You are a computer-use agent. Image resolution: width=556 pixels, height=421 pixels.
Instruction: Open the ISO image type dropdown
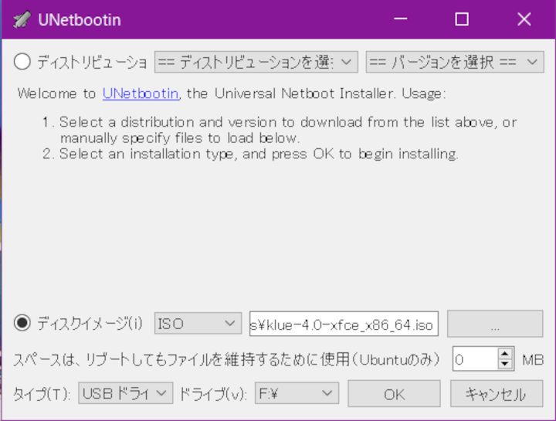(x=198, y=324)
